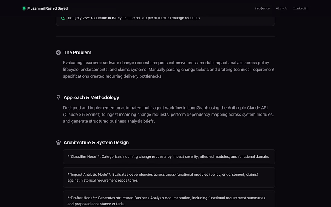Viewport: 331px width, 207px height.
Task: Click the layers icon beside Architecture & System Design
Action: tap(58, 143)
